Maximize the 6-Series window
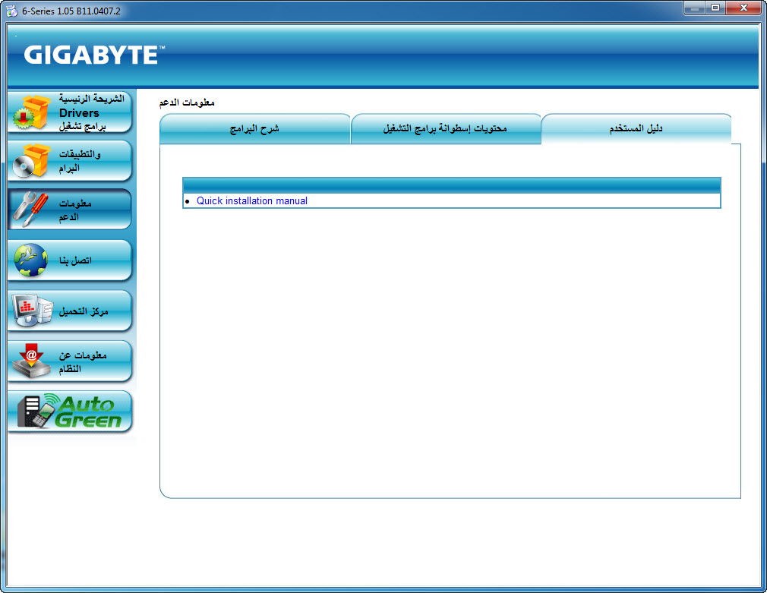Screen dimensions: 767x593 pyautogui.click(x=715, y=8)
